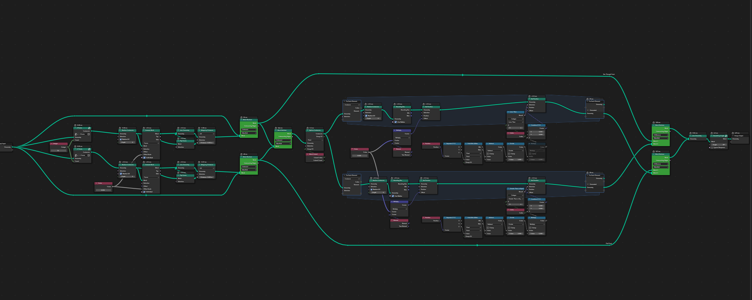Click the group icon on Smooth by Angle header
Viewport: 752px width, 300px height.
pos(726,136)
